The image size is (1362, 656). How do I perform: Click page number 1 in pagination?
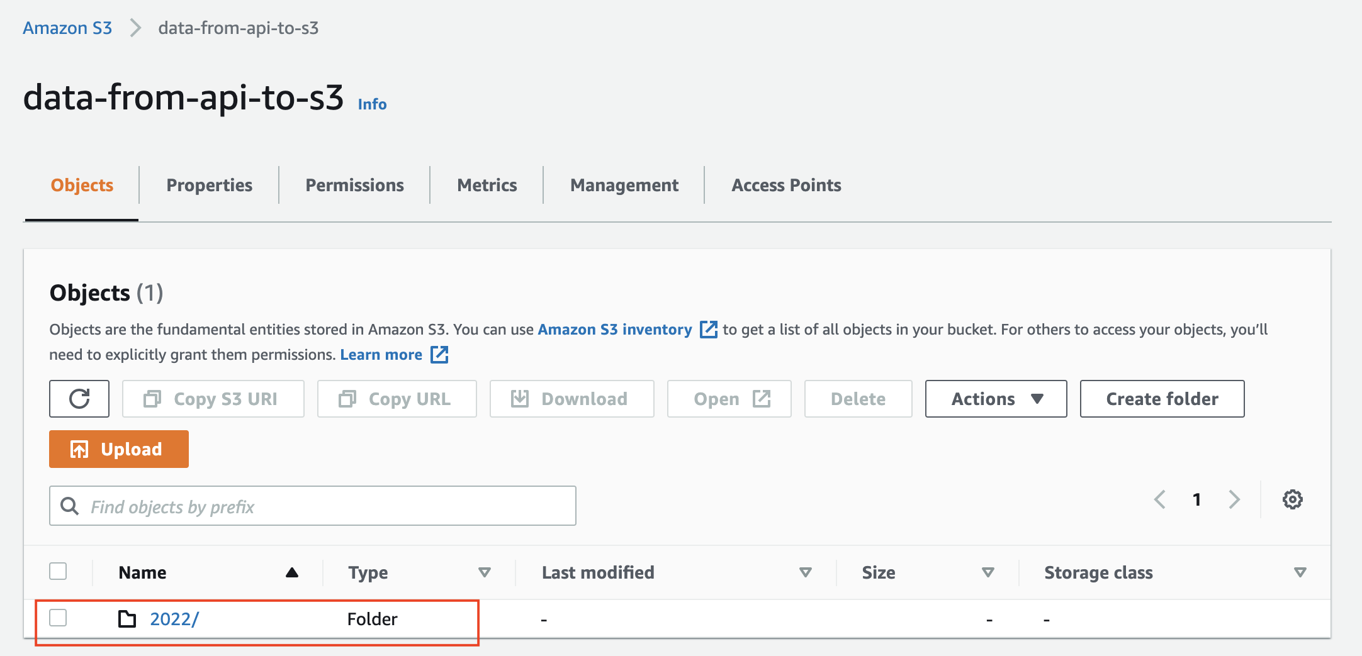coord(1196,499)
